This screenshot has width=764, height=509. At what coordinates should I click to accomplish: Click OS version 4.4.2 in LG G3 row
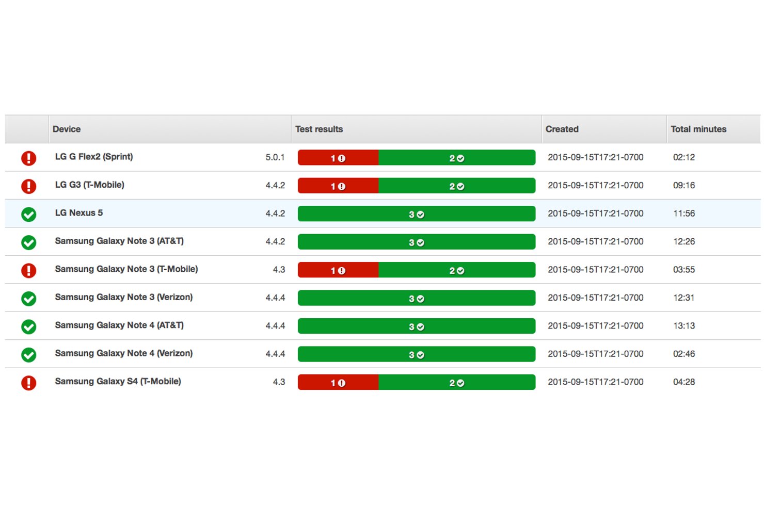pos(275,185)
